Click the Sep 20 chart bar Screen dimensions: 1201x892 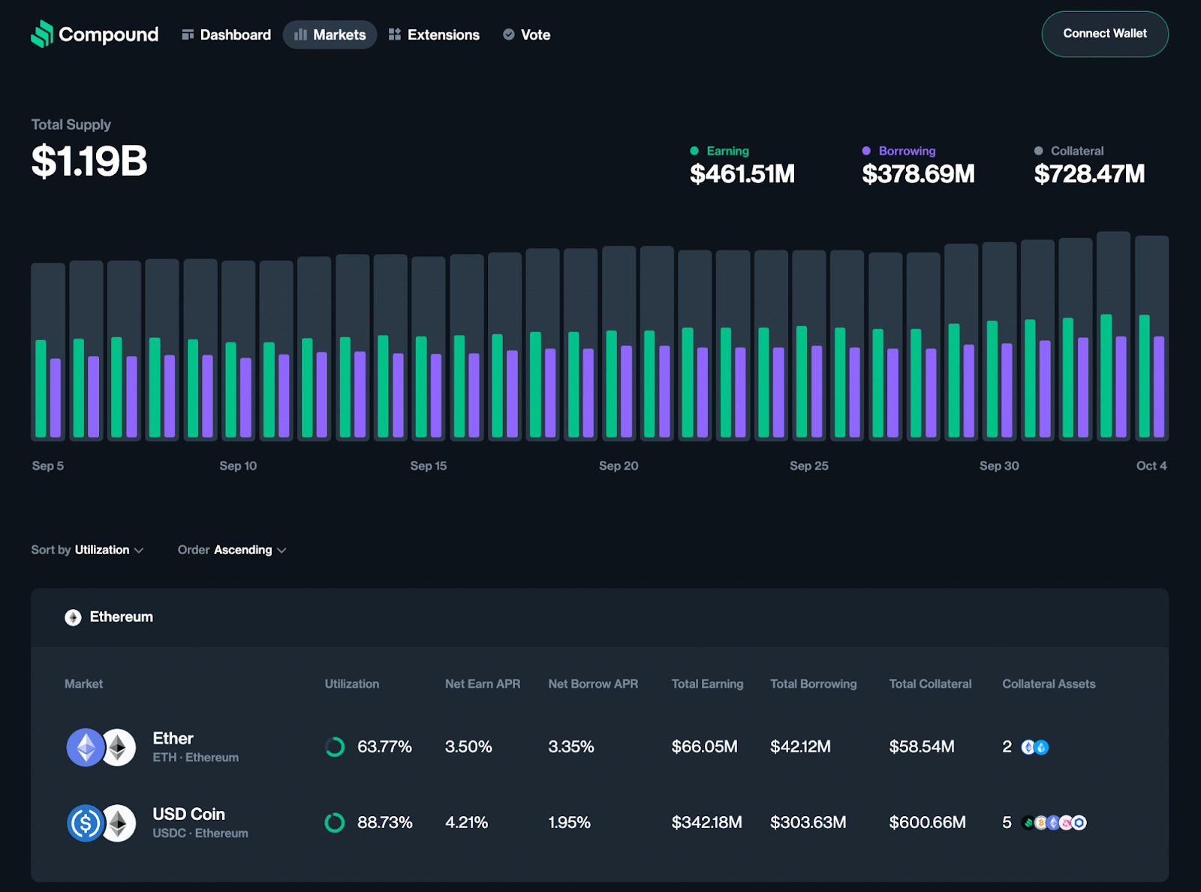pyautogui.click(x=619, y=342)
